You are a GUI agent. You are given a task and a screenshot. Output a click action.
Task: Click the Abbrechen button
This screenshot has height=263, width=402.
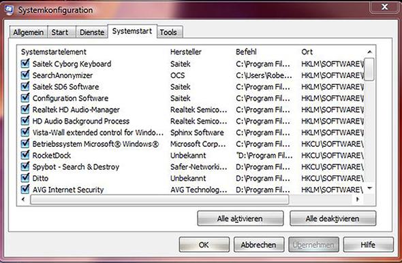click(259, 245)
